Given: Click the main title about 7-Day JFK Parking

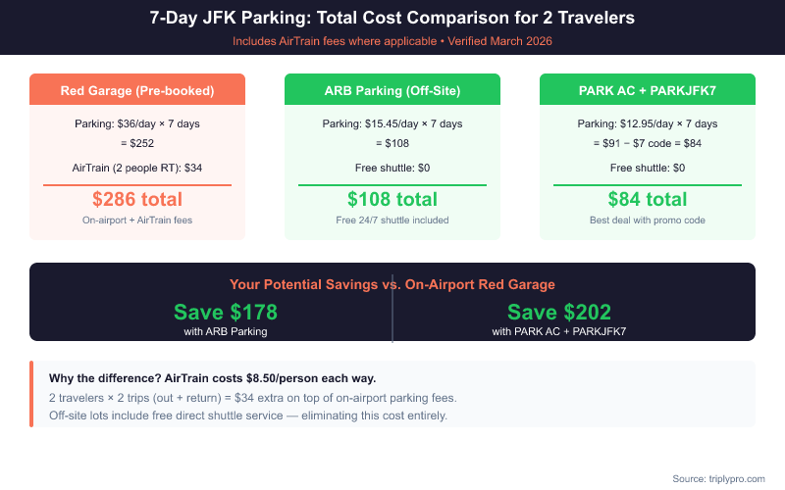Looking at the screenshot, I should point(392,18).
